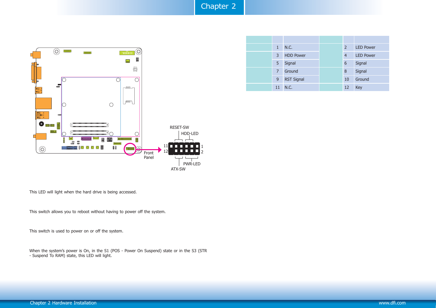This screenshot has height=308, width=436.
Task: Select the Signal cell for pin 8
Action: tap(371, 71)
